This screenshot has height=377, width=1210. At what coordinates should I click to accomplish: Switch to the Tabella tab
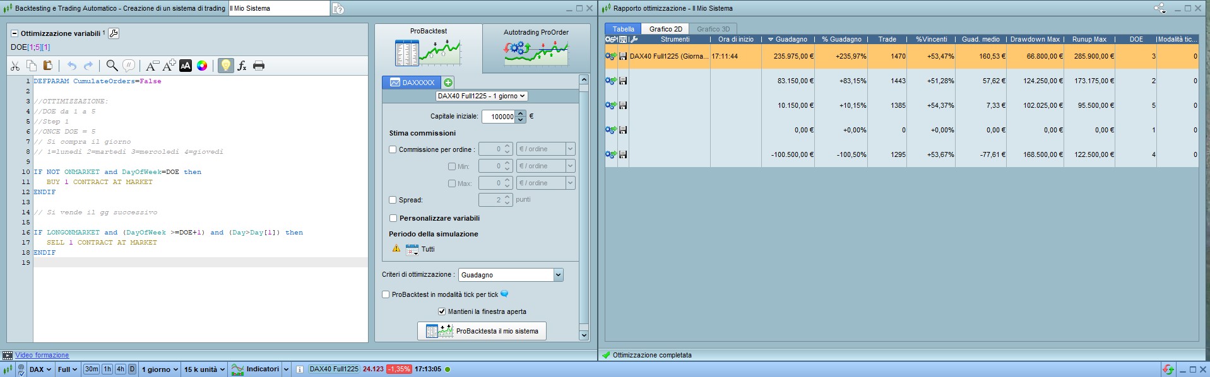pos(624,29)
